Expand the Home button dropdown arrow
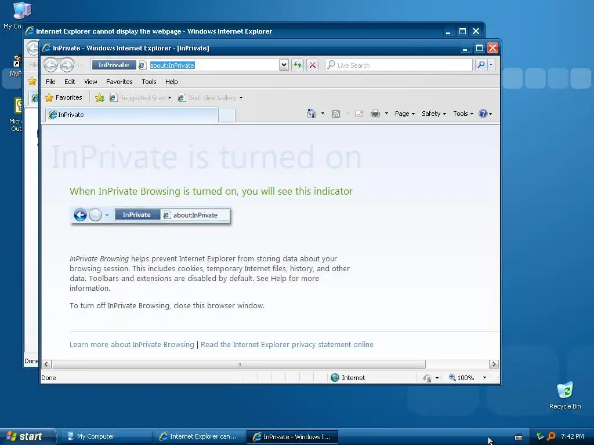This screenshot has height=445, width=594. 323,113
